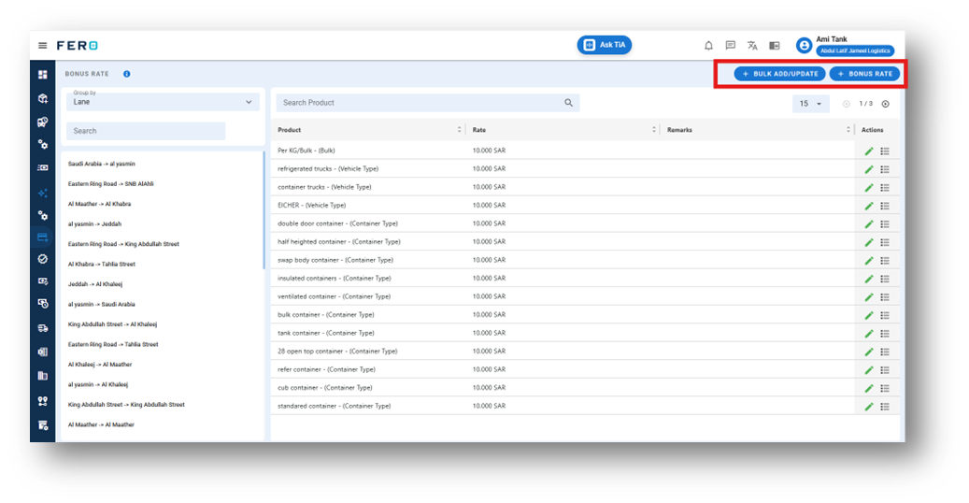Select lane Al Khabra -> Tahlia Street
The width and height of the screenshot is (969, 503).
point(101,265)
